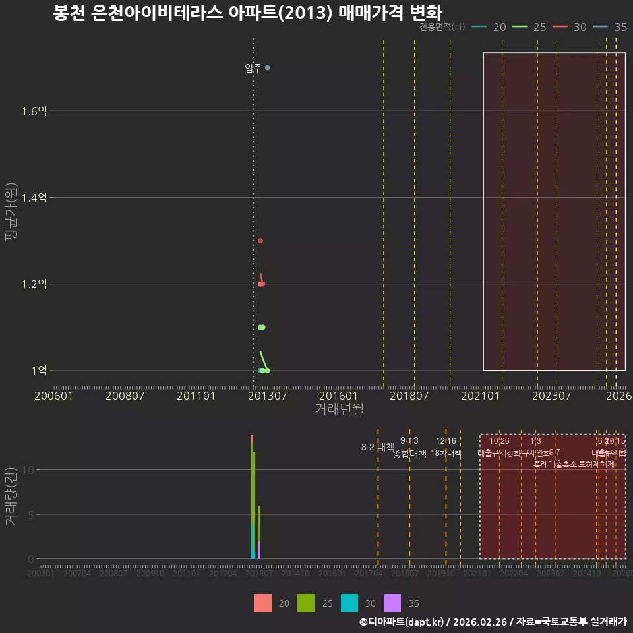
Task: Select the blue data point beside 입주
Action: [268, 67]
